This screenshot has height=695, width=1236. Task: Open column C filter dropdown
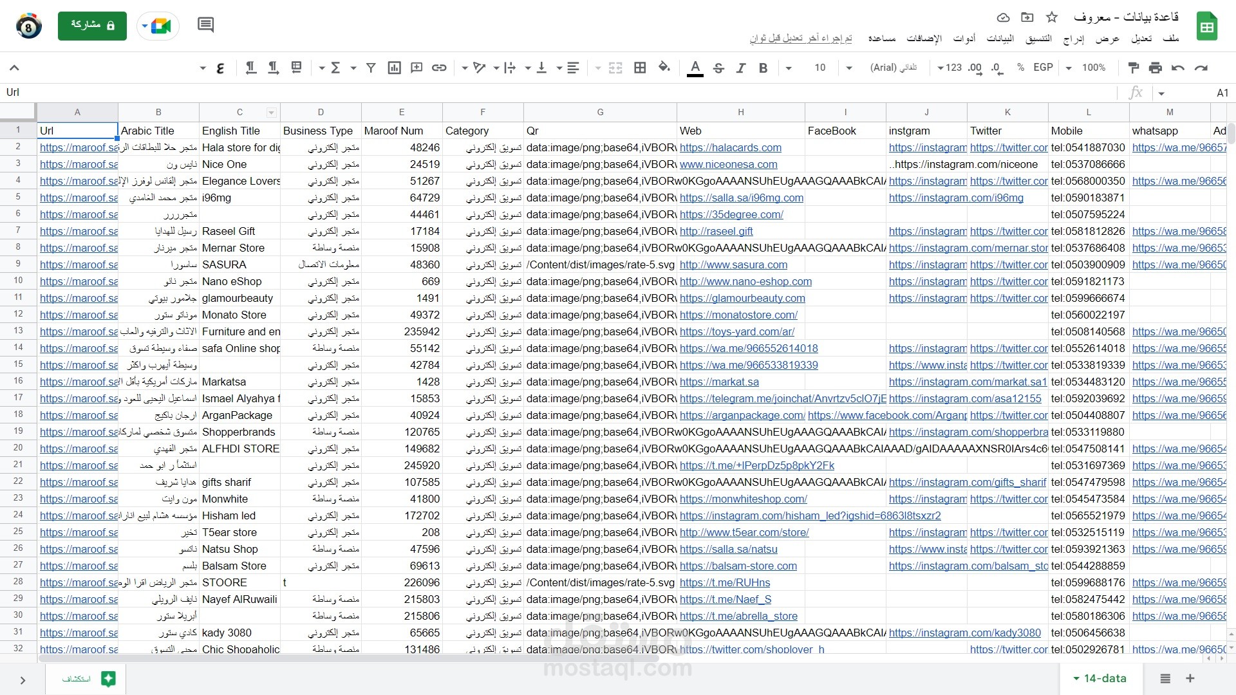(271, 113)
